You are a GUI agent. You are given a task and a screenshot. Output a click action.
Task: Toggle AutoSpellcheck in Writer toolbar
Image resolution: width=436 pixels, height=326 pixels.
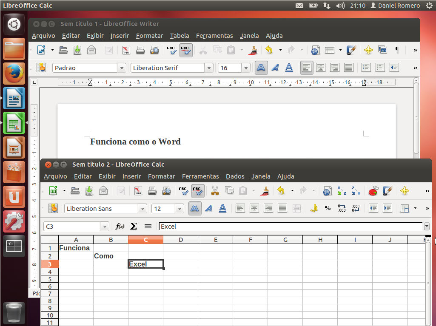coord(186,50)
